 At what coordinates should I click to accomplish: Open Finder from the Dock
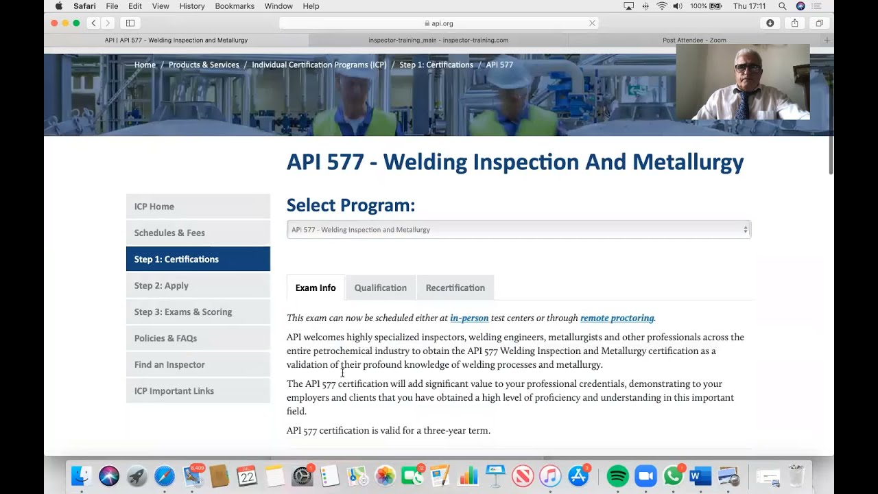[82, 475]
